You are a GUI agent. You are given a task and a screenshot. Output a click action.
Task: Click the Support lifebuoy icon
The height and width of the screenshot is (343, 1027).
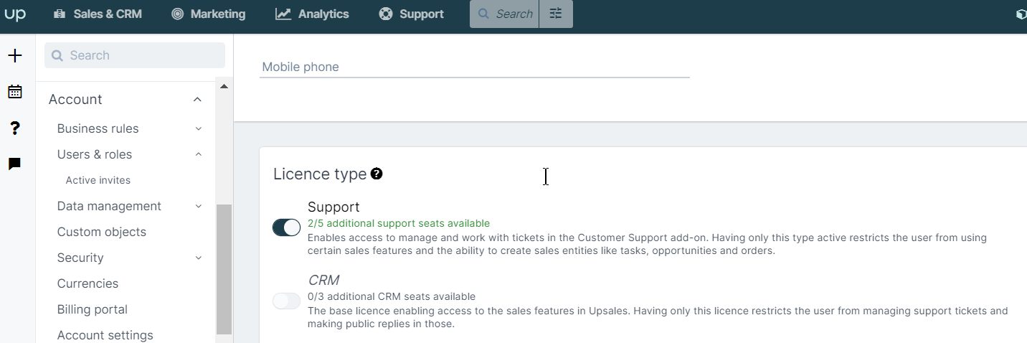(x=386, y=14)
